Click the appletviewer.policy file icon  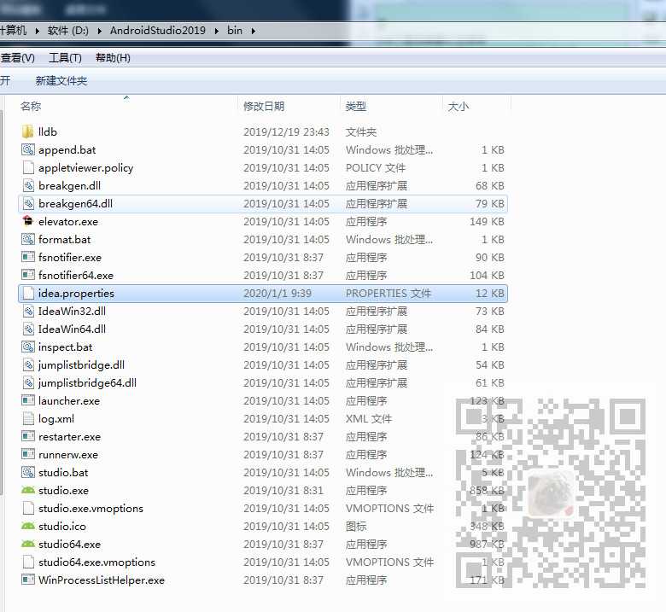coord(28,168)
